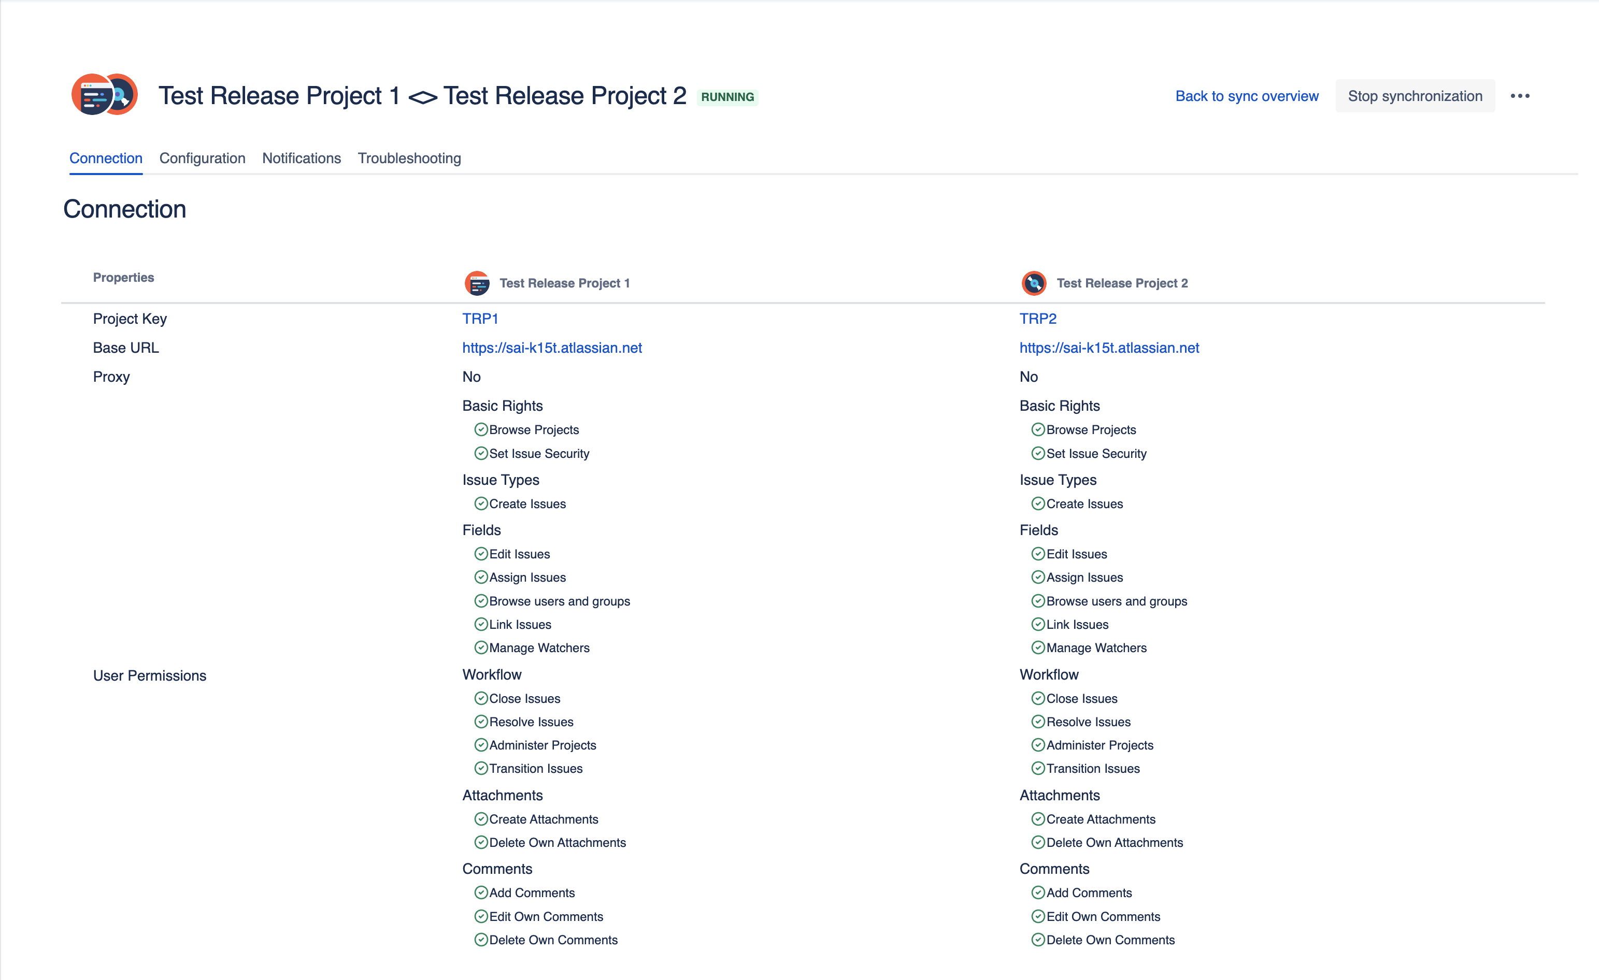Open the three-dot more actions menu
The width and height of the screenshot is (1599, 980).
pos(1519,96)
